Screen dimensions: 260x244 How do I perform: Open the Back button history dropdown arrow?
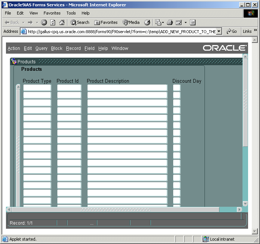(23, 22)
